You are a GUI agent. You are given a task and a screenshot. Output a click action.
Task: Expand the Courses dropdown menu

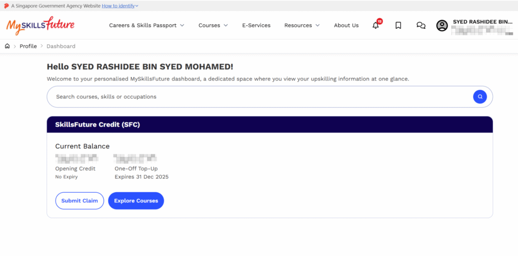click(213, 25)
